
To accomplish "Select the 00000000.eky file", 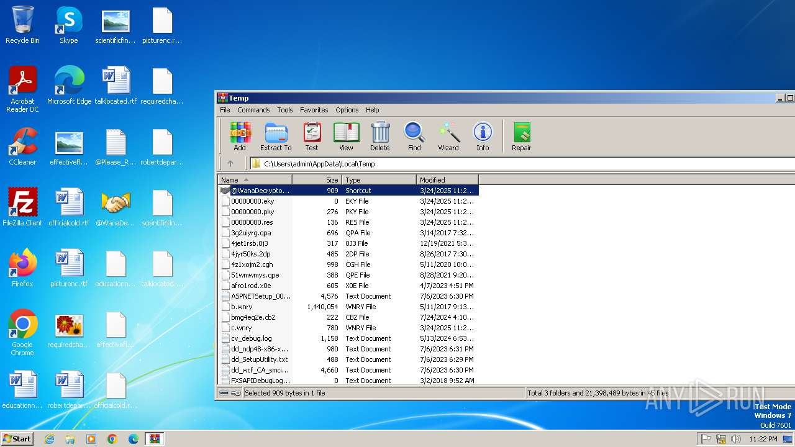I will (x=348, y=201).
